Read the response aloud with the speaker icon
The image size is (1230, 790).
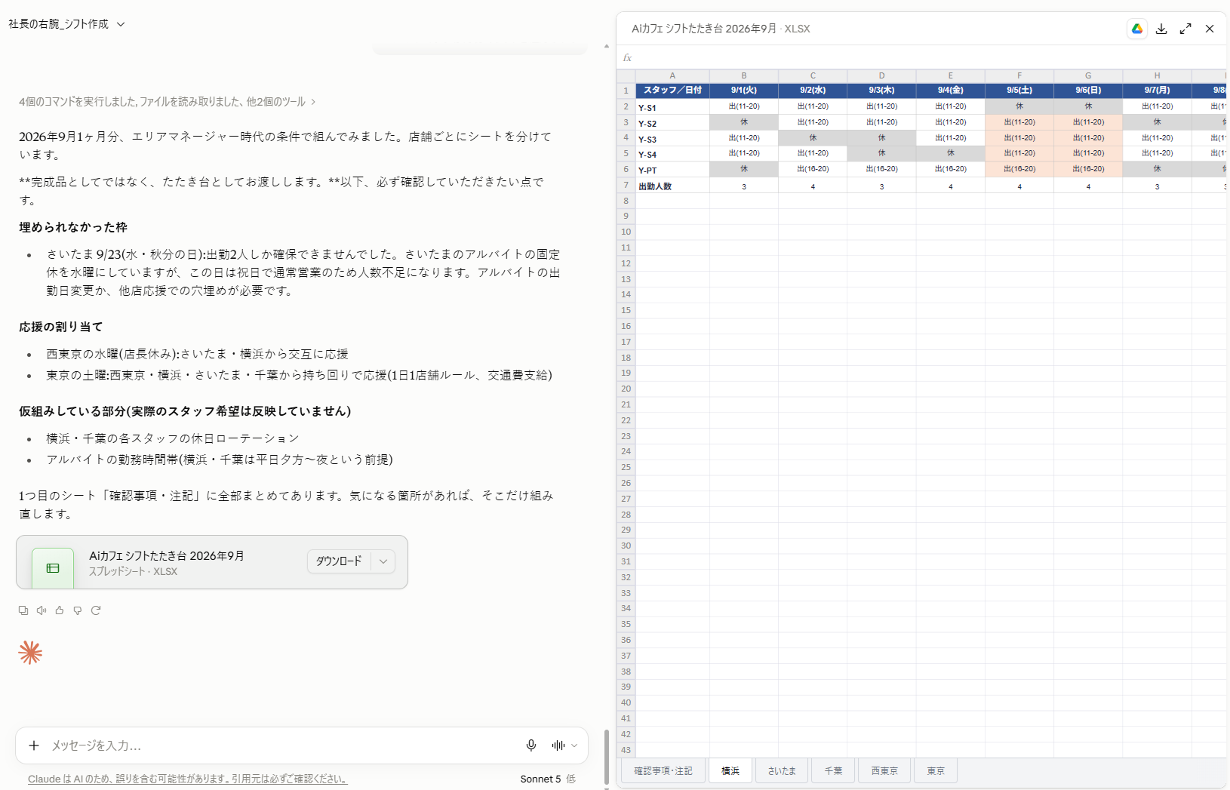pos(42,610)
